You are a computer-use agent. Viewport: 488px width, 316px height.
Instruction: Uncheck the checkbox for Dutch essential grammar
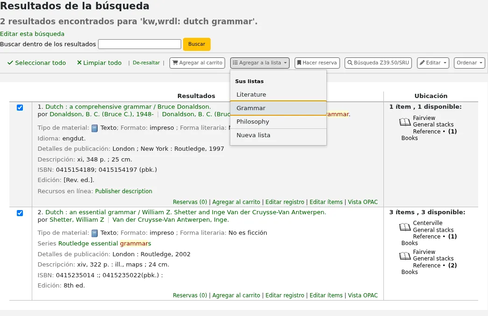coord(20,213)
